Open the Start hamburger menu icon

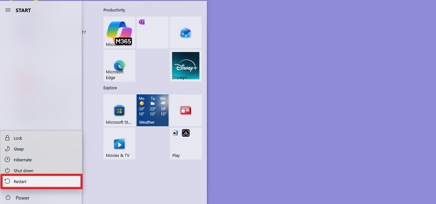click(8, 10)
